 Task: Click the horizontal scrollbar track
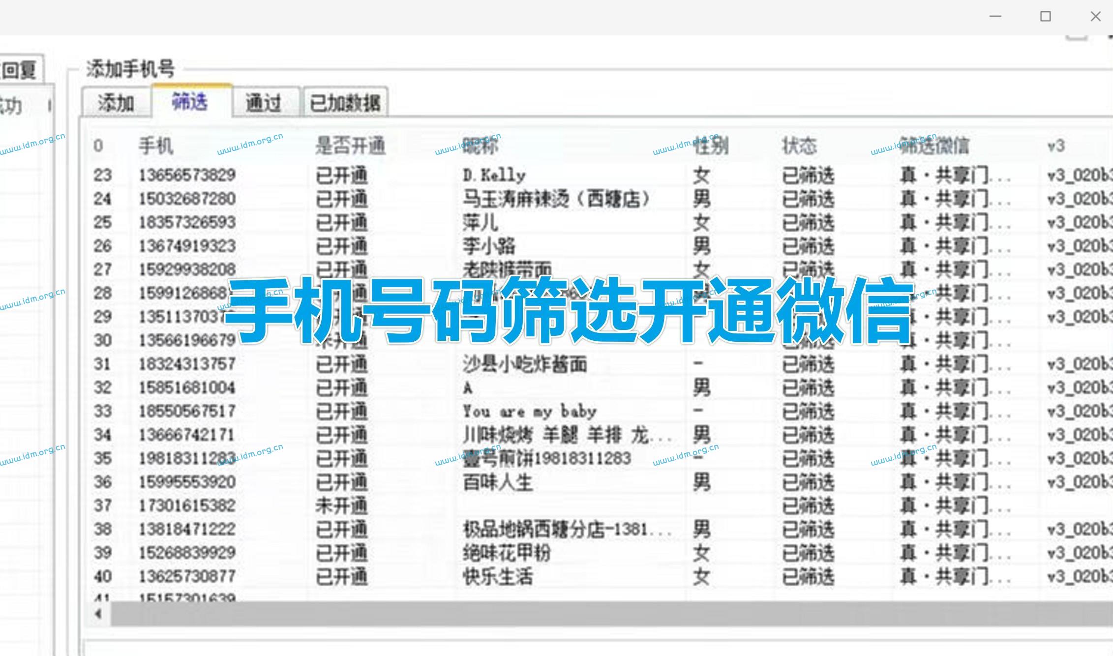(x=611, y=614)
